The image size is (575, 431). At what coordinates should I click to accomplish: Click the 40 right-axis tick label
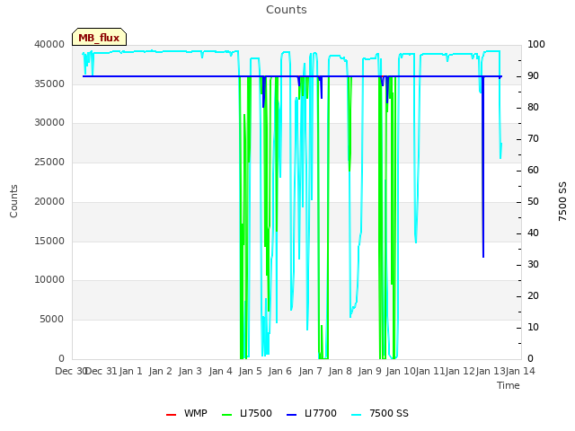(x=533, y=233)
